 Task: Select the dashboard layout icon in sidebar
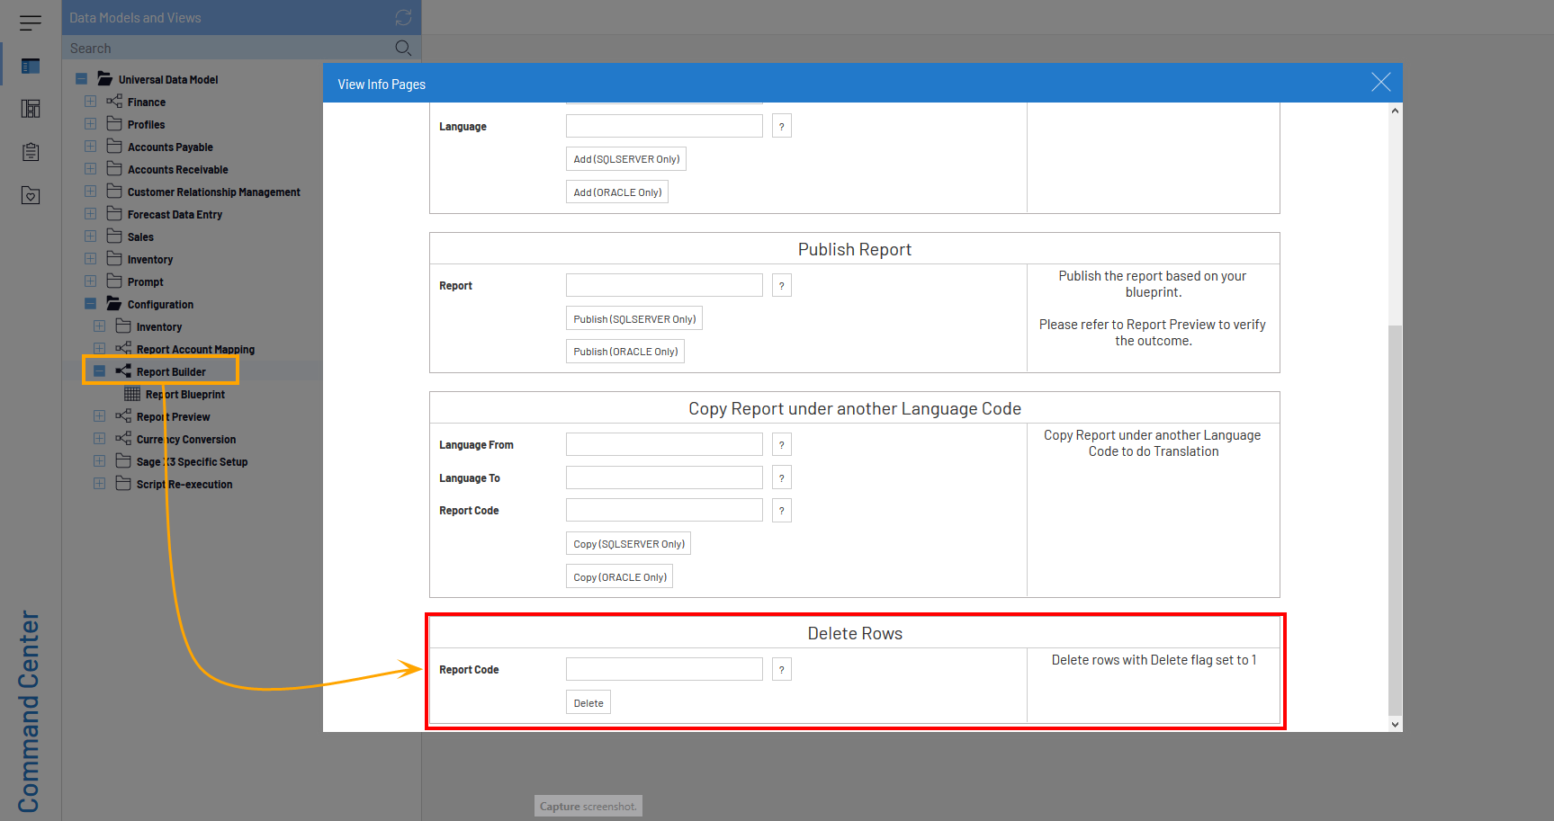[x=31, y=109]
